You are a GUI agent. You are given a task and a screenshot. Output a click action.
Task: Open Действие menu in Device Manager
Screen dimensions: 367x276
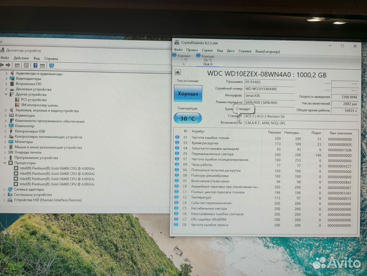21,58
